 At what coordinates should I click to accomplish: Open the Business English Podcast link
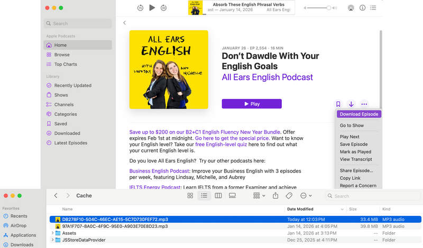point(159,171)
